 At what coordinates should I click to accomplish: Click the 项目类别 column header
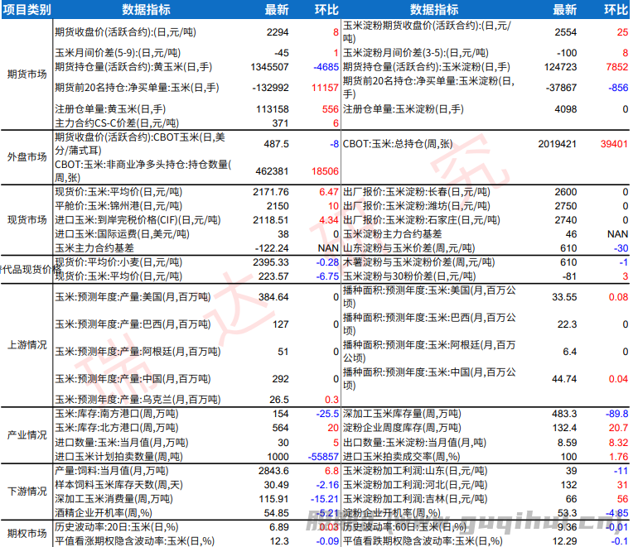pos(26,9)
